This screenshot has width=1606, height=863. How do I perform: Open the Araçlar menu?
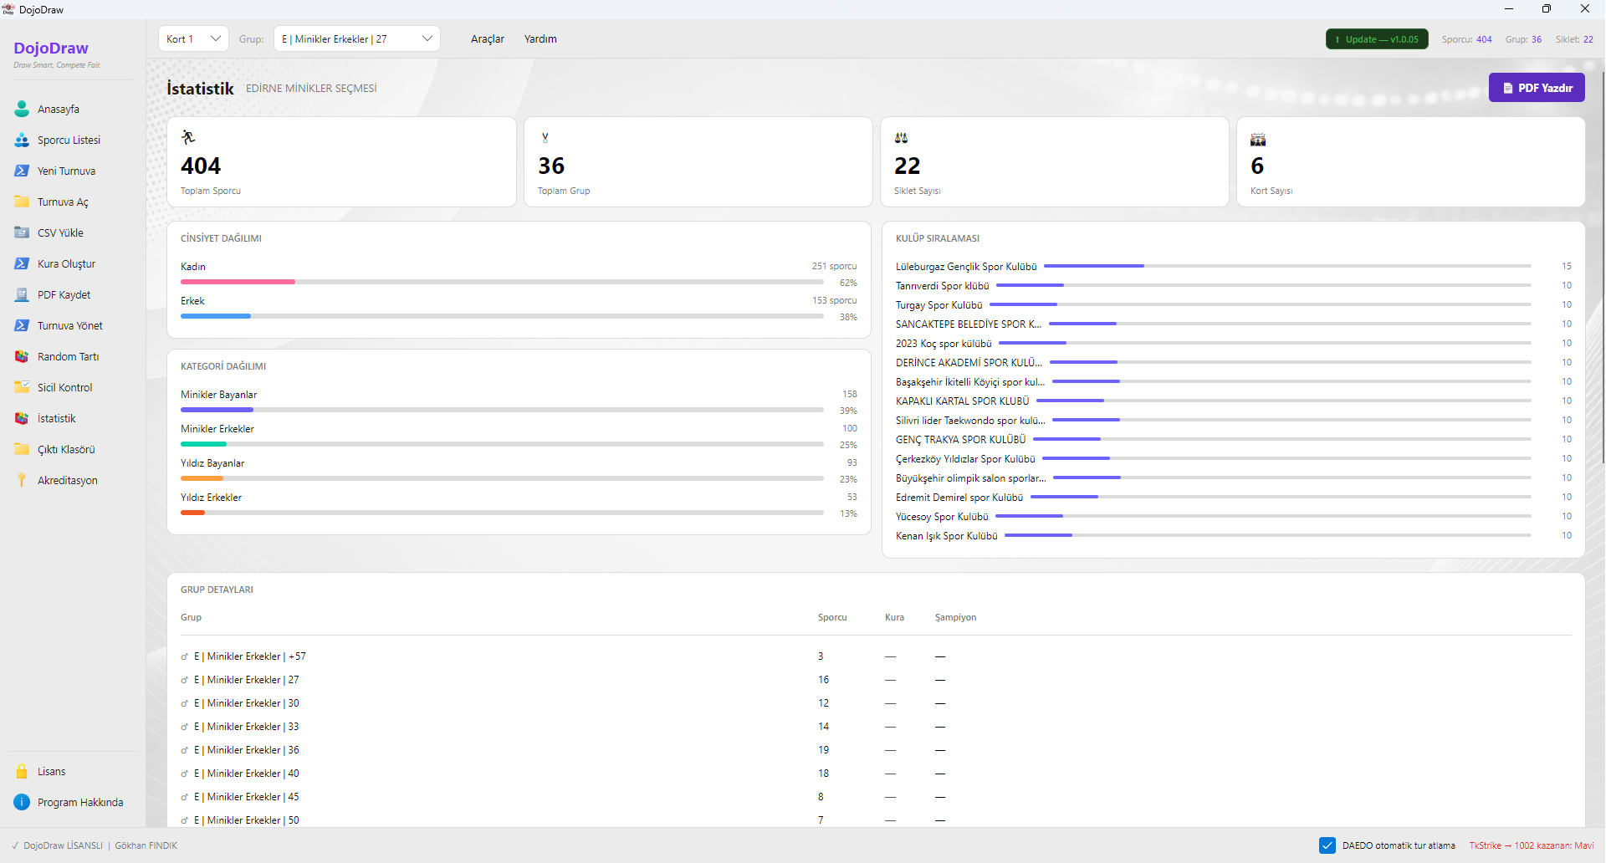tap(488, 38)
